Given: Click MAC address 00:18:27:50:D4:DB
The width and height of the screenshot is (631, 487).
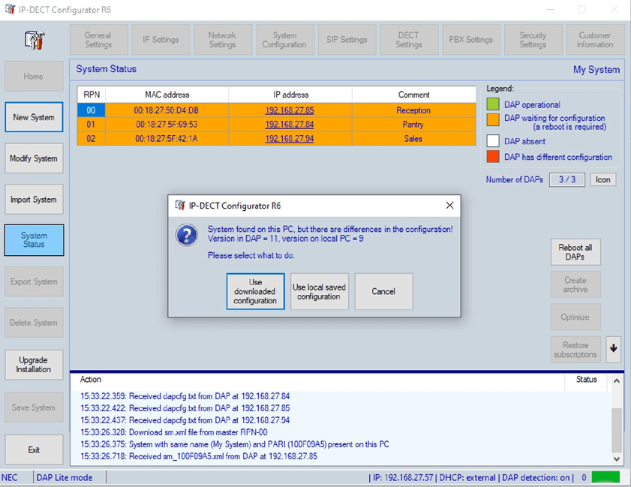Looking at the screenshot, I should [167, 110].
